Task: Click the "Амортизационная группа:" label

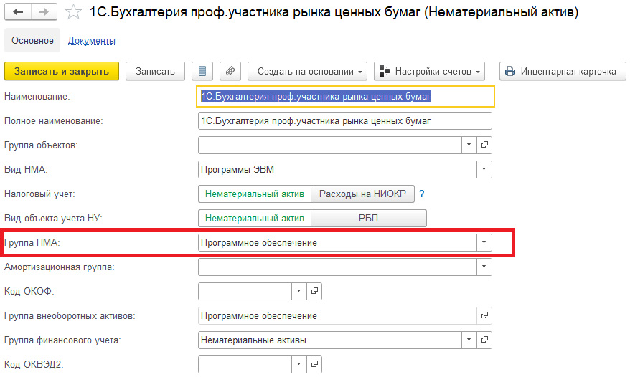Action: click(x=59, y=267)
